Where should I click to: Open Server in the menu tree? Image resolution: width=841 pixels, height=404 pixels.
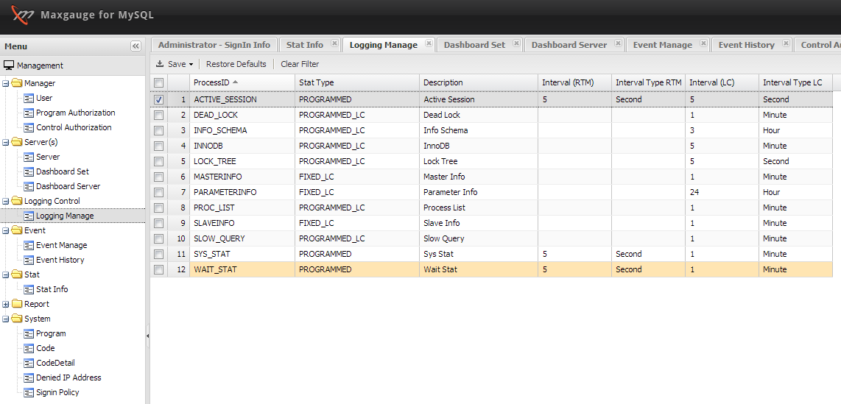click(x=48, y=157)
